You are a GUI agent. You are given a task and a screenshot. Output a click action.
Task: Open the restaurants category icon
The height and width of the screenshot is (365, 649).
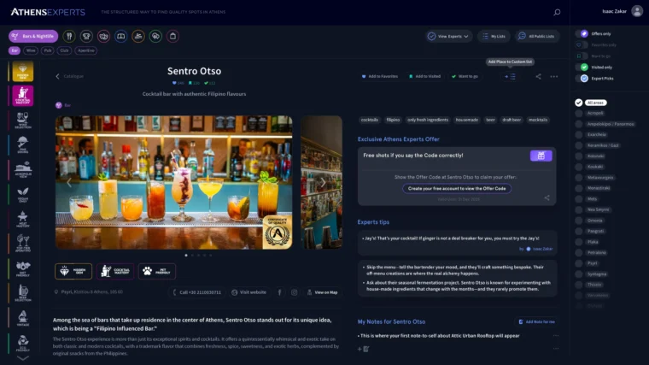point(70,37)
